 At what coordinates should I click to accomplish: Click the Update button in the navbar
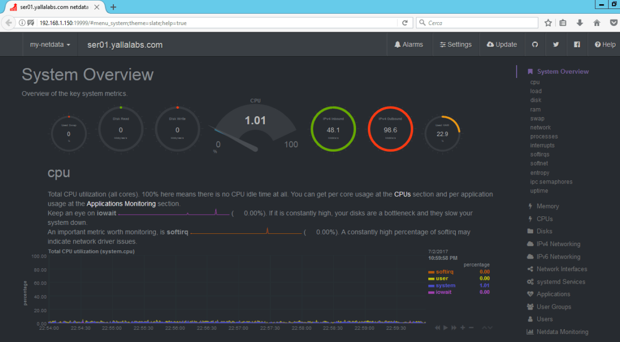(x=501, y=45)
